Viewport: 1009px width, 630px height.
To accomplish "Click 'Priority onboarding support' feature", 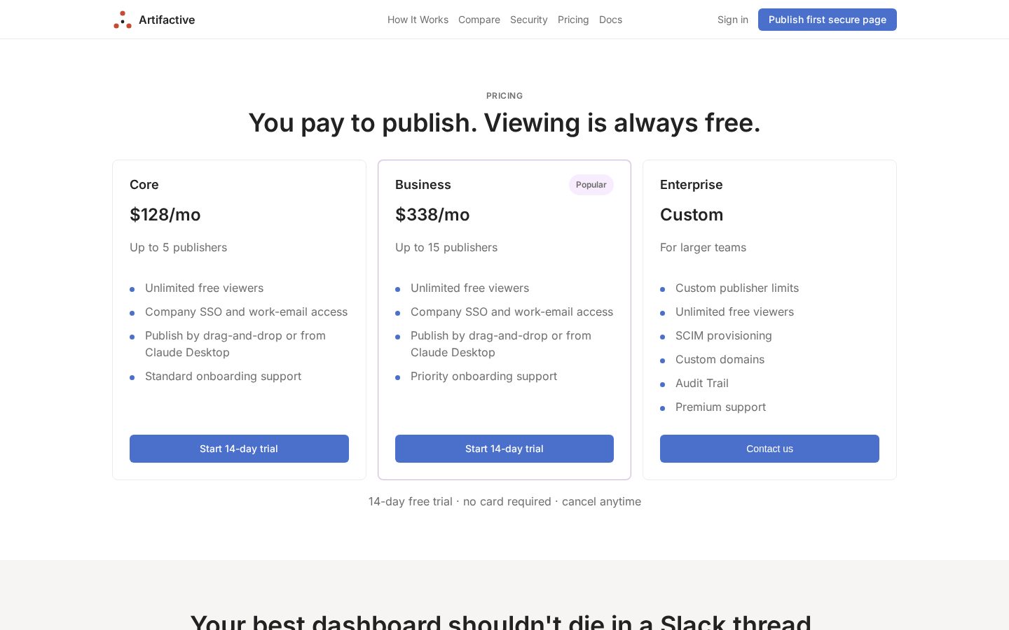I will 483,376.
